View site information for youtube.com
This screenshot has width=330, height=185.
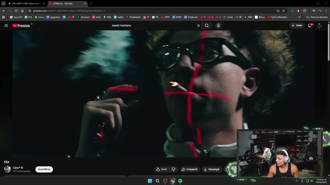30,11
